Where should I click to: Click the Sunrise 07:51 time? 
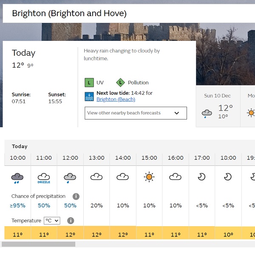pyautogui.click(x=19, y=102)
